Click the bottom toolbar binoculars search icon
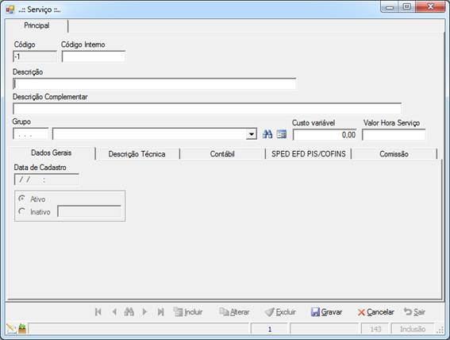 (x=129, y=311)
